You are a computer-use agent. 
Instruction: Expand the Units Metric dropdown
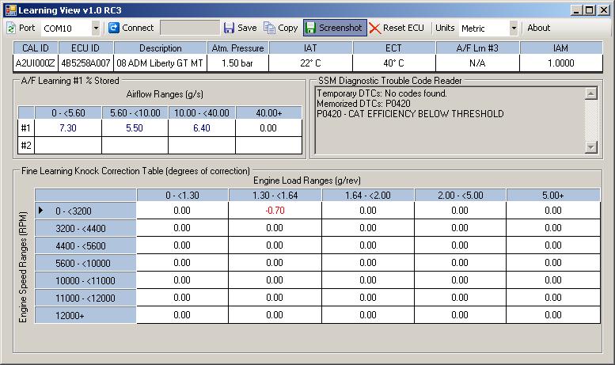(x=513, y=28)
